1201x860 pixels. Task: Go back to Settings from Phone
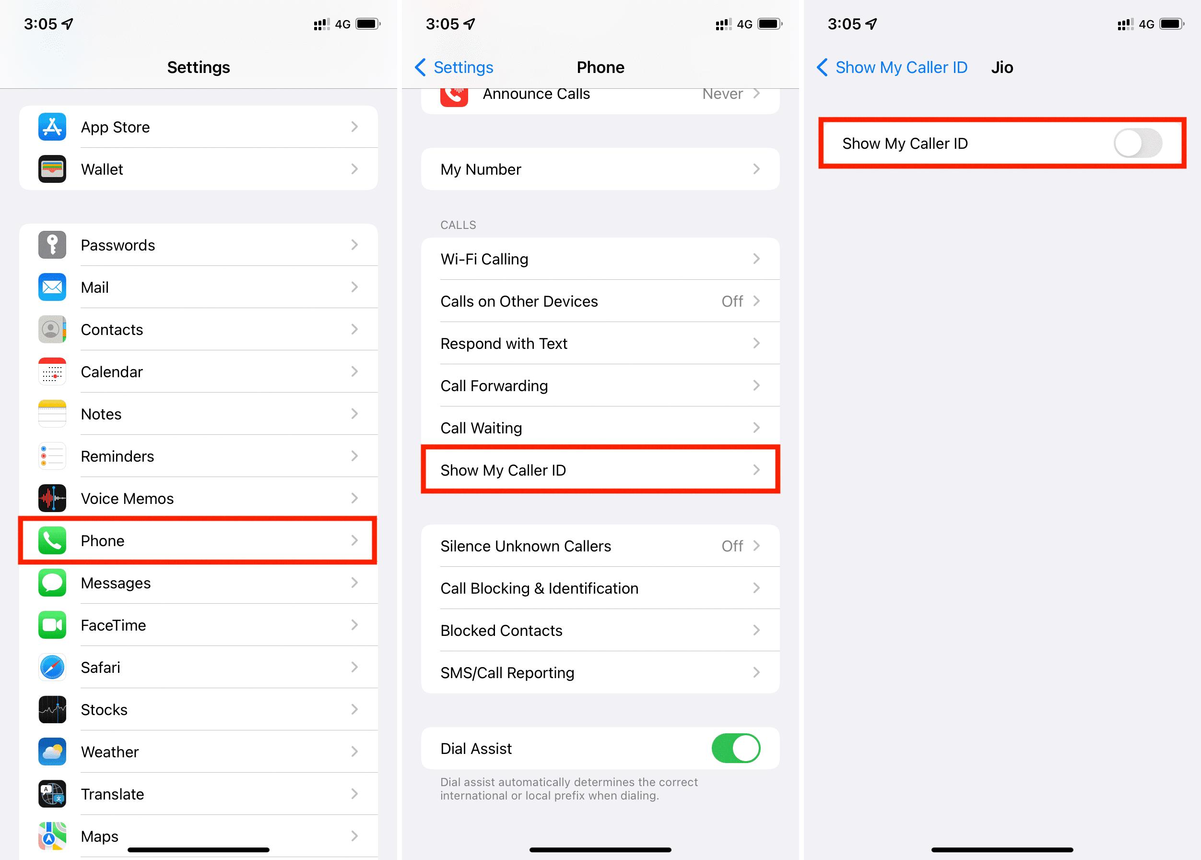[454, 67]
